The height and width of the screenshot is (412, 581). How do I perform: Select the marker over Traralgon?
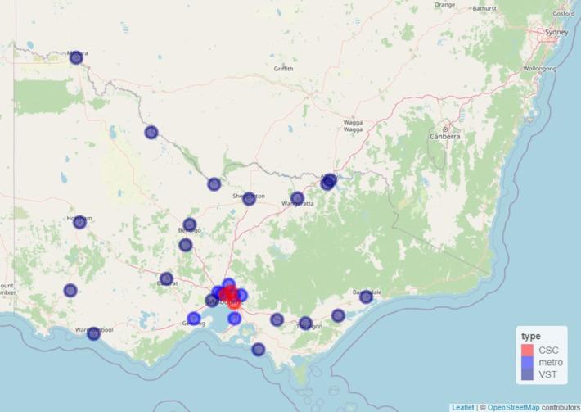coord(305,323)
